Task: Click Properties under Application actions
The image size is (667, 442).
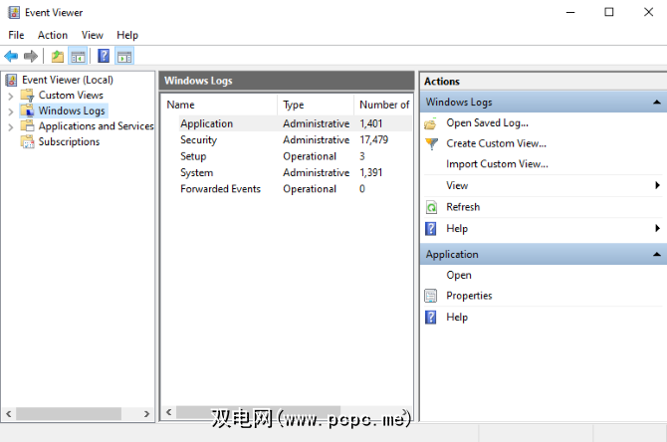Action: (469, 296)
